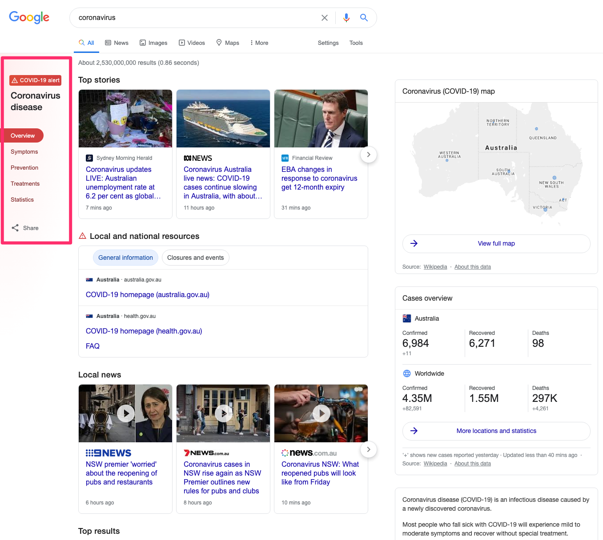This screenshot has width=603, height=540.
Task: Click the flowers memorial story thumbnail
Action: coord(125,119)
